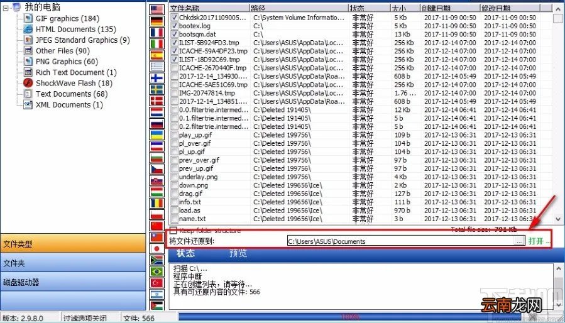
Task: Select the Spanish flag language icon
Action: (x=157, y=55)
